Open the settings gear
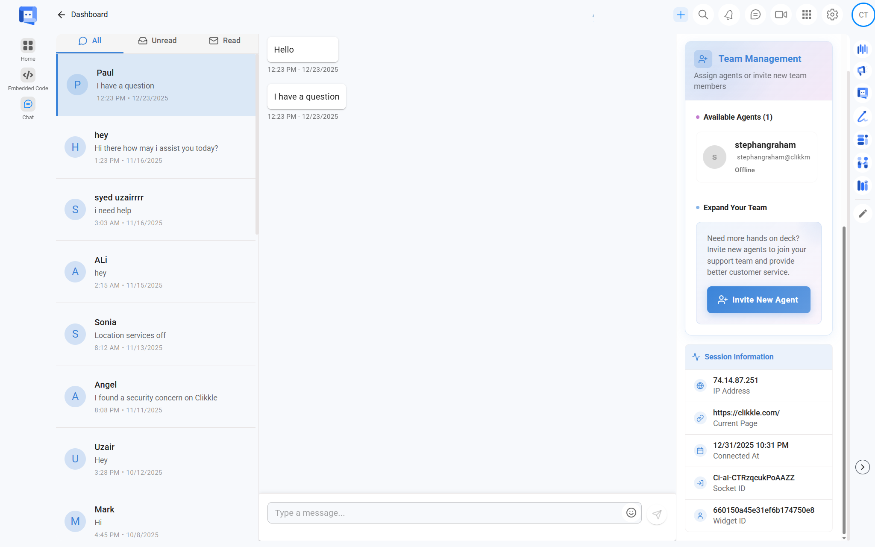The image size is (875, 547). (x=832, y=15)
